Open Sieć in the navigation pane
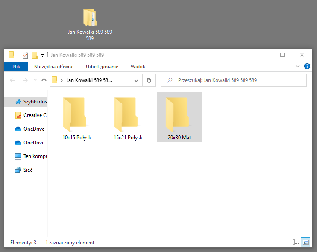 pyautogui.click(x=28, y=170)
